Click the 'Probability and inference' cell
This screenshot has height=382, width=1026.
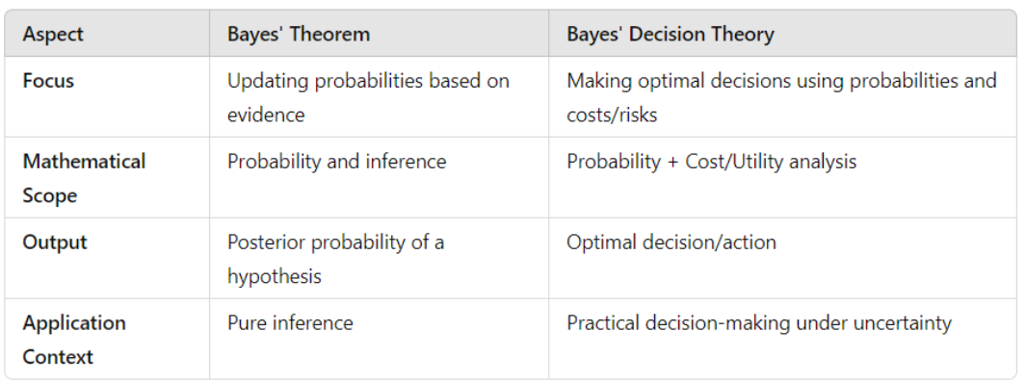click(x=336, y=162)
